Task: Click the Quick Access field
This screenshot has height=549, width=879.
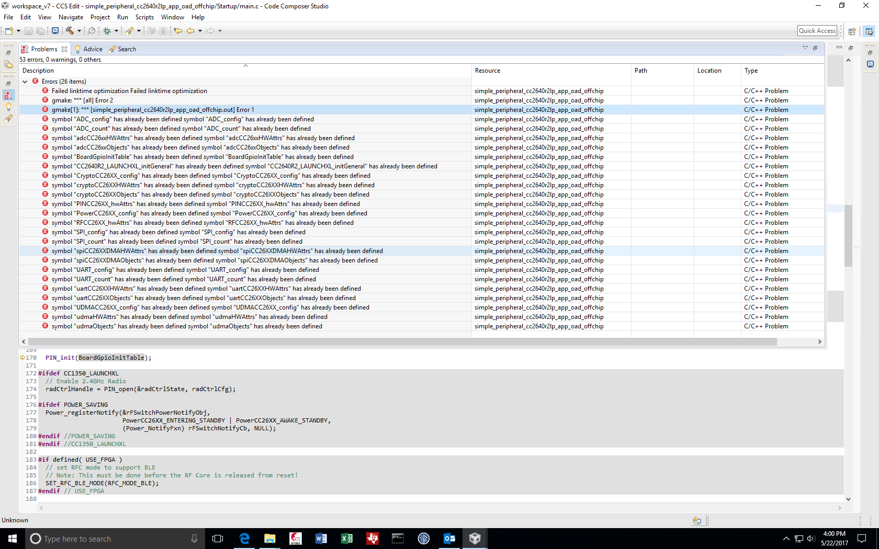Action: (817, 30)
